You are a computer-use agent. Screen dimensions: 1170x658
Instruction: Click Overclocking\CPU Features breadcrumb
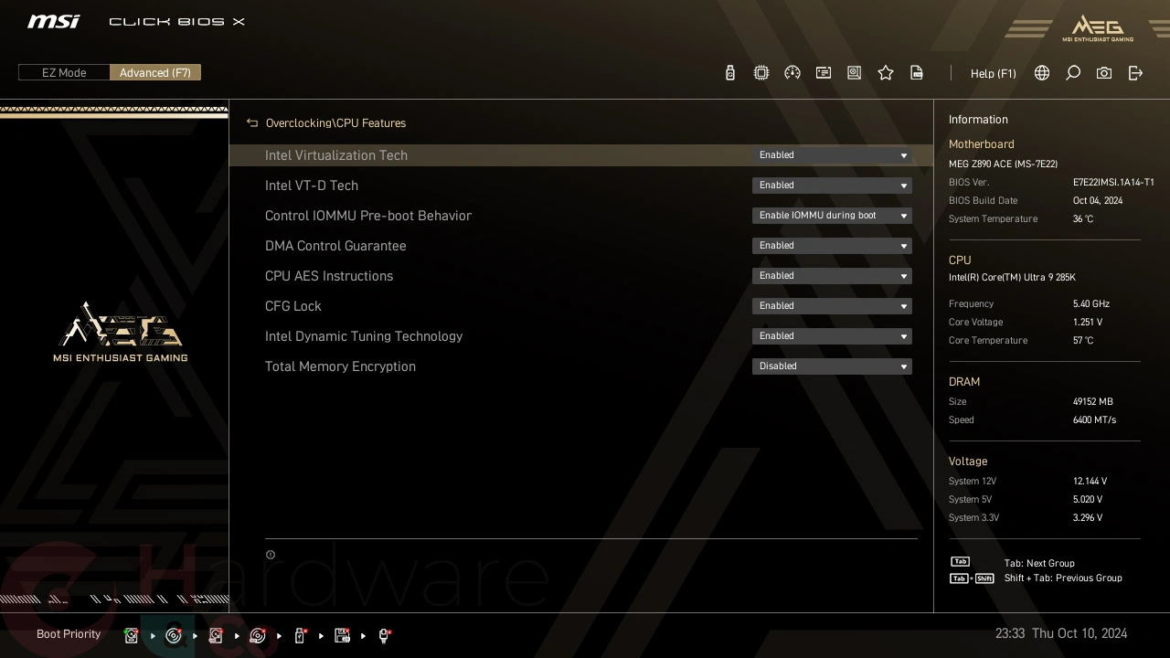[x=335, y=122]
